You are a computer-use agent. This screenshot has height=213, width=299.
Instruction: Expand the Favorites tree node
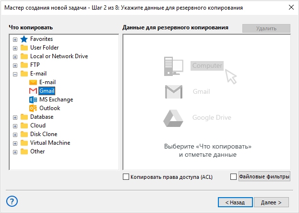tap(15, 39)
